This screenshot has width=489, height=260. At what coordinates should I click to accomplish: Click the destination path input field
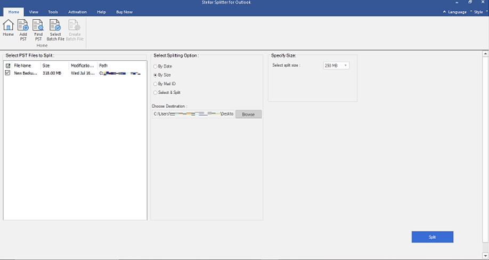(x=193, y=114)
